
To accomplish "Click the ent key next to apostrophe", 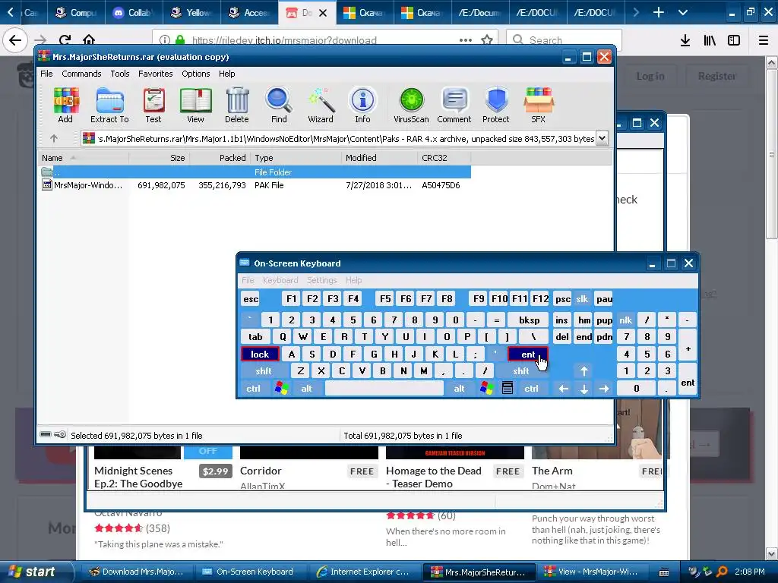I will coord(528,354).
